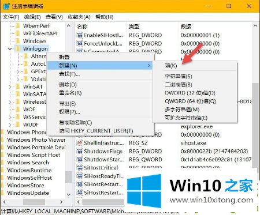The width and height of the screenshot is (260, 215).
Task: Open the 收藏夹(A) menu
Action: (79, 17)
